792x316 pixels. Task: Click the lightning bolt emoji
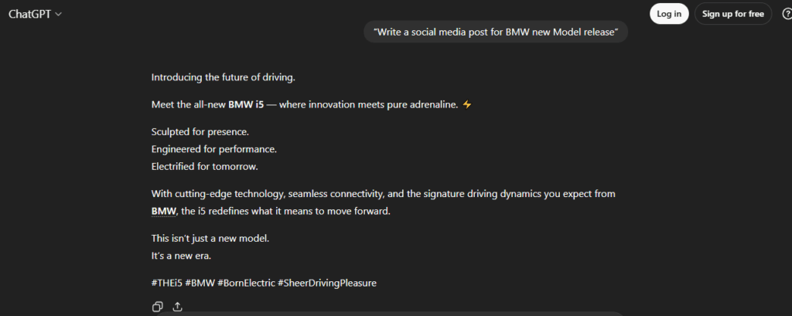[466, 105]
